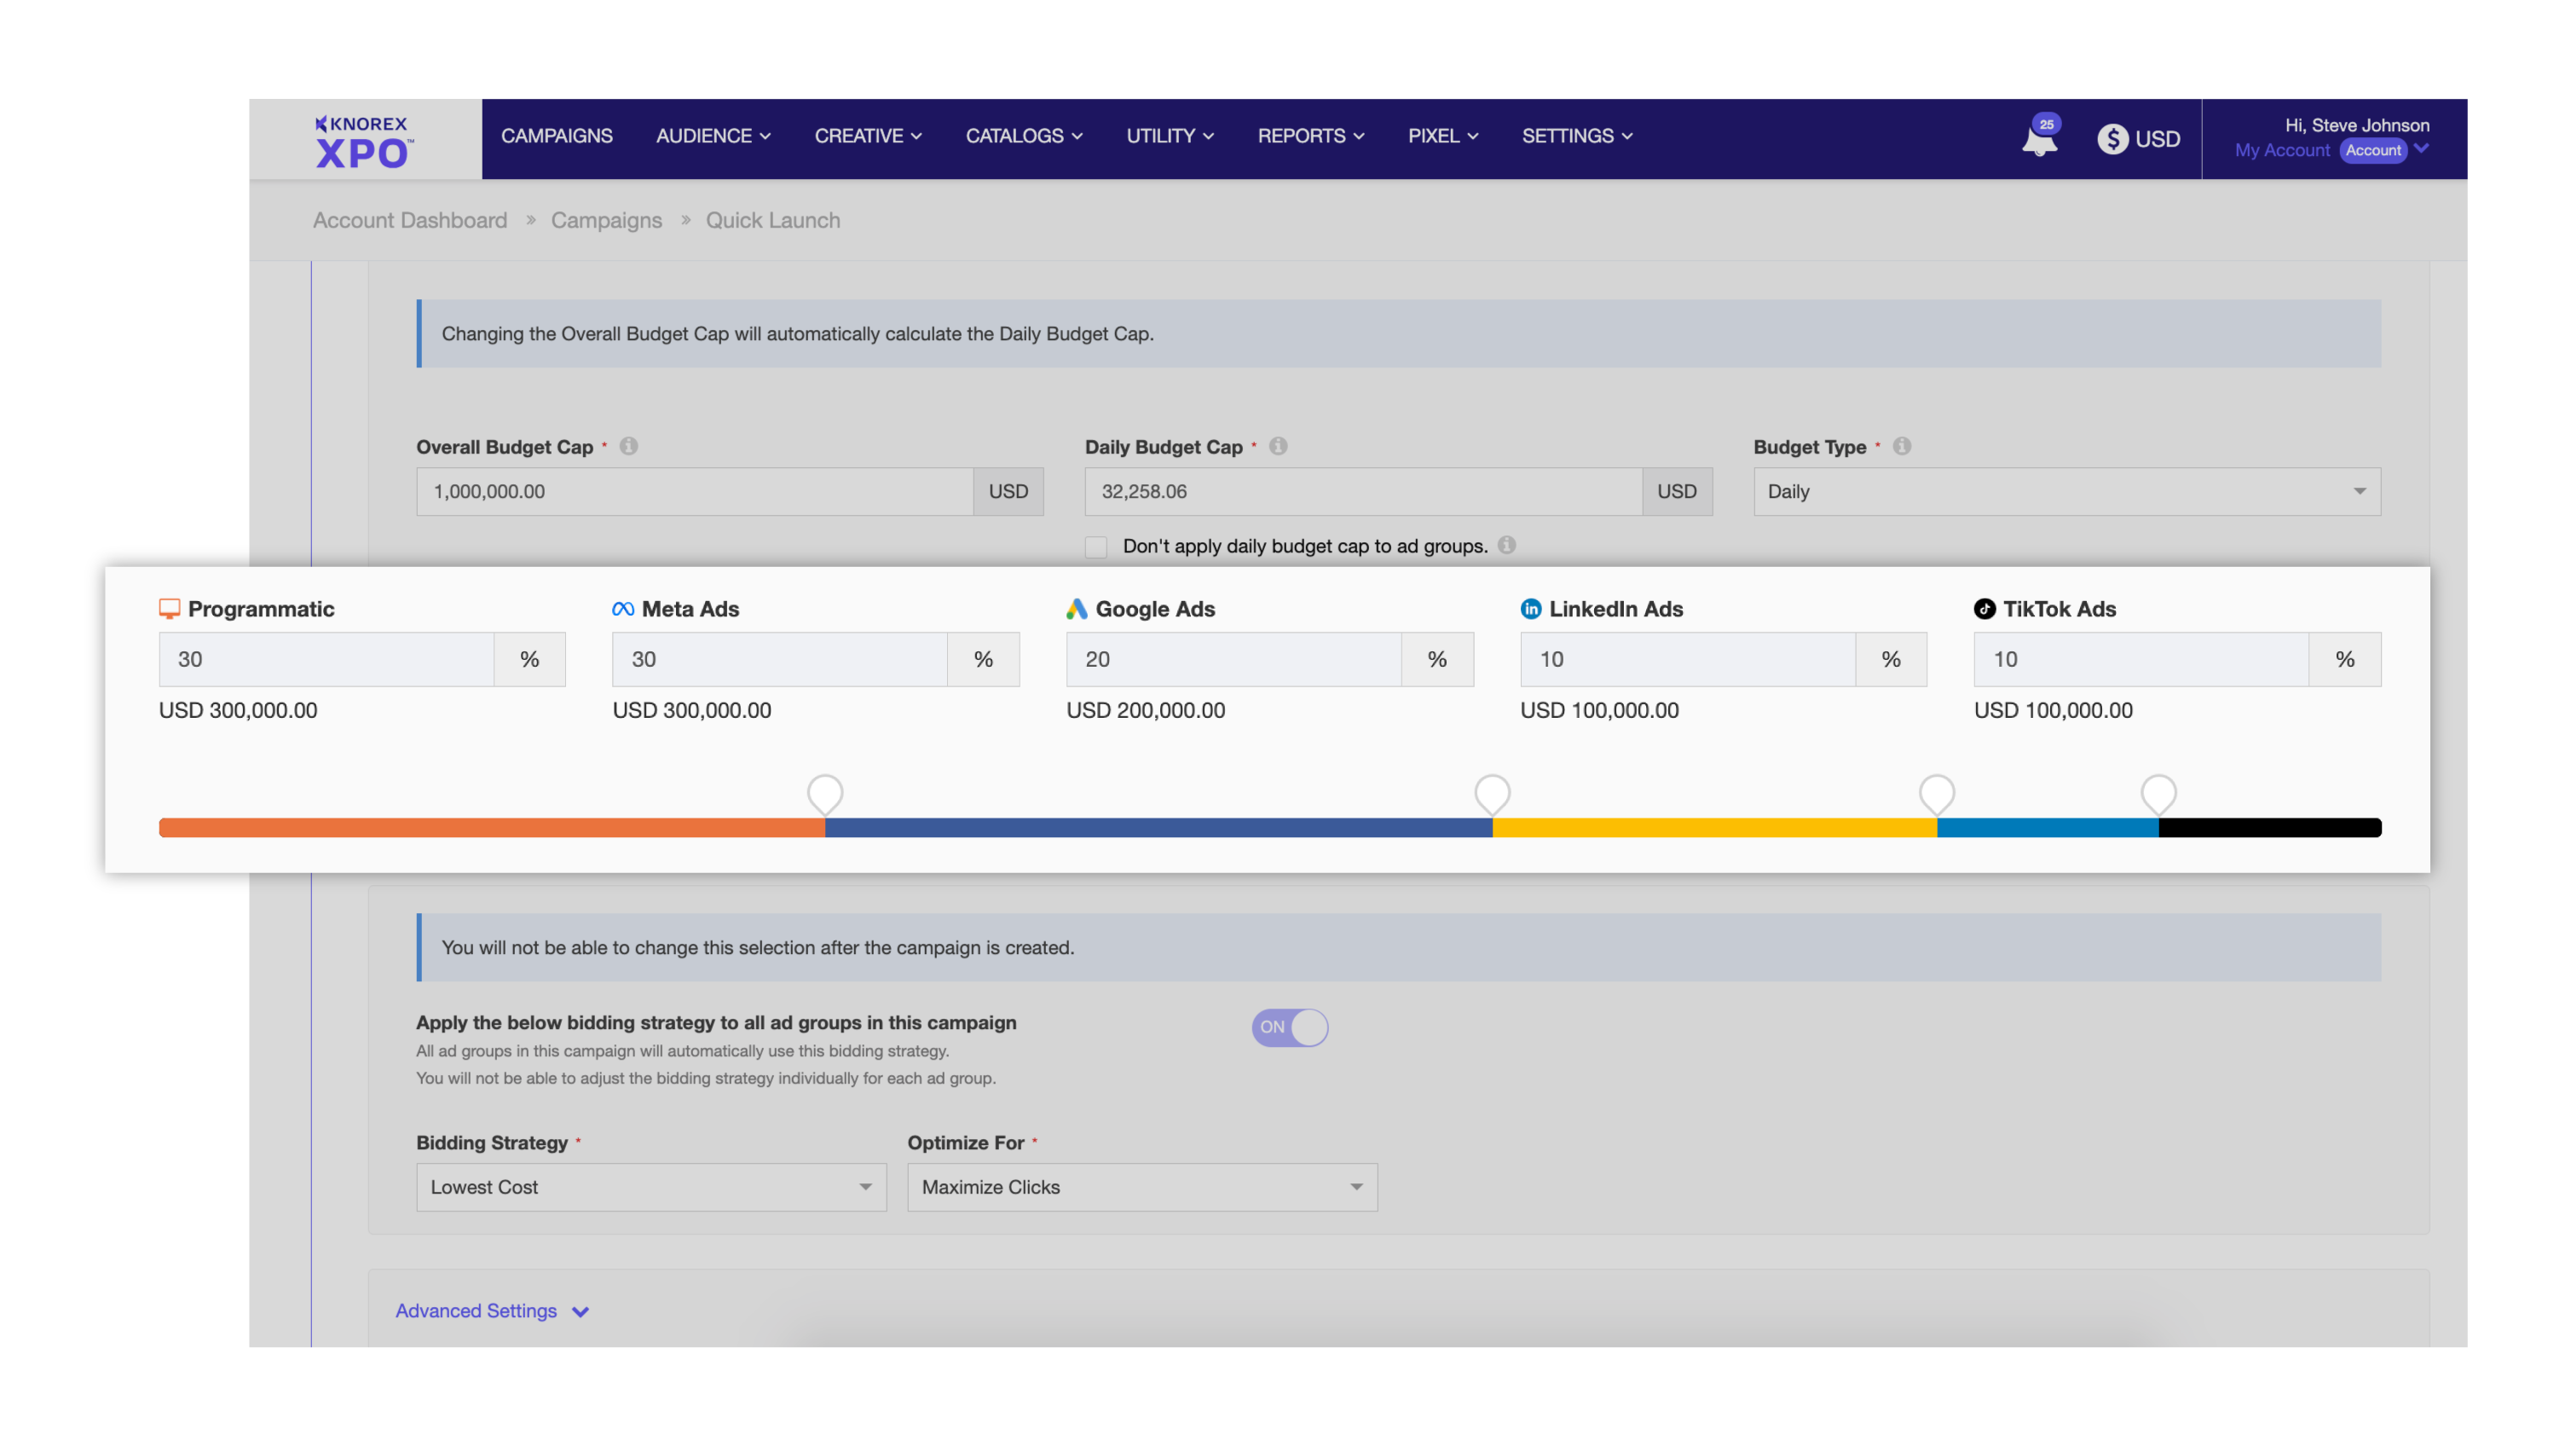
Task: Open the Creative menu
Action: pyautogui.click(x=867, y=136)
